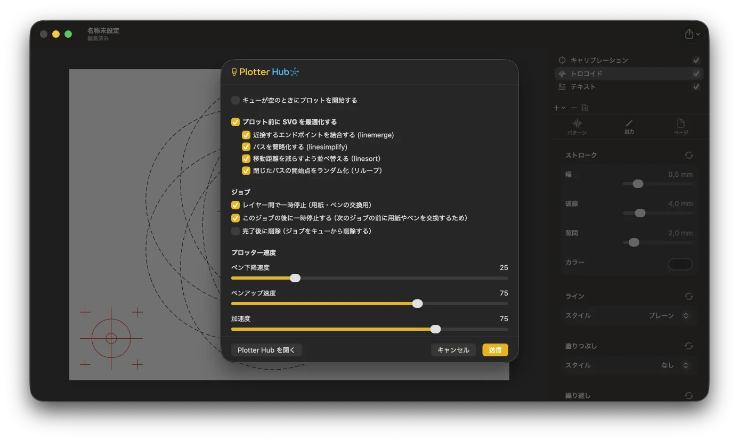Select the トロコイド layer row
739x441 pixels.
[629, 73]
